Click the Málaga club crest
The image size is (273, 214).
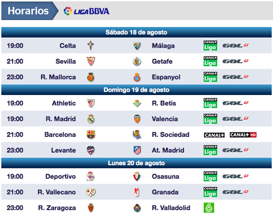[x=137, y=46]
